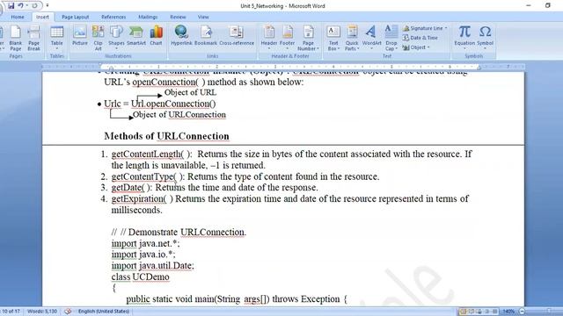Image resolution: width=563 pixels, height=316 pixels.
Task: Switch to the Mailings tab
Action: 148,17
